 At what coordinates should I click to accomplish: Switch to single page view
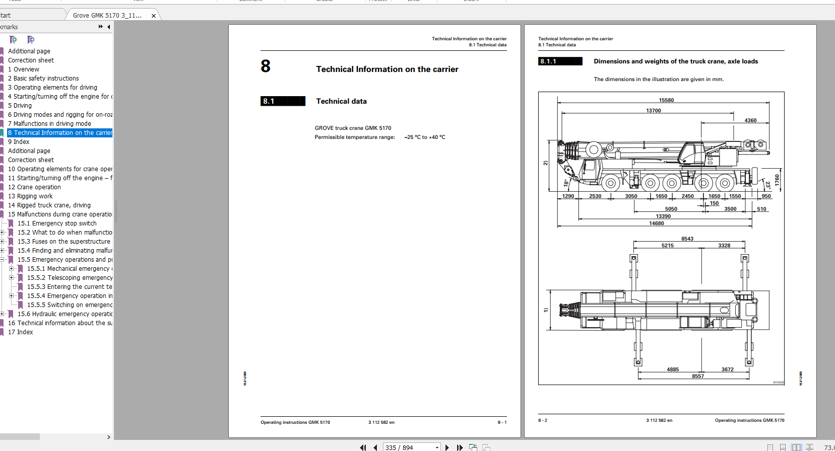770,447
